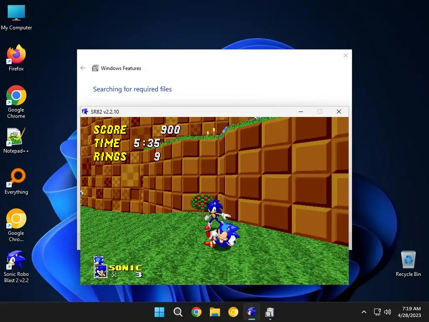Close the SRB2 v2.2.10 game window

pos(339,112)
